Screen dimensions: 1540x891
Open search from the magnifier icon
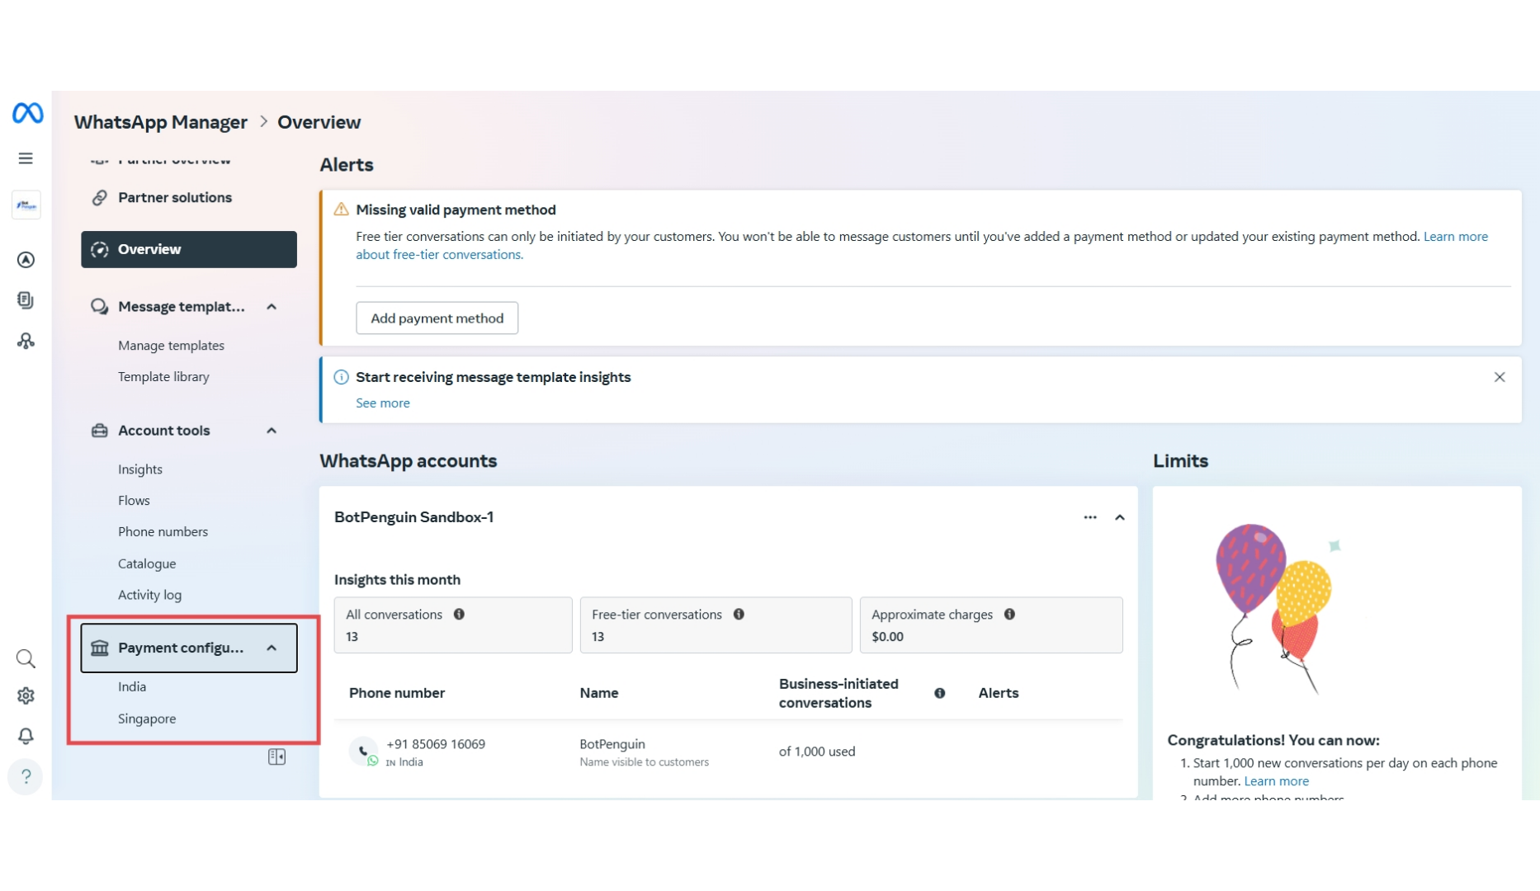26,658
